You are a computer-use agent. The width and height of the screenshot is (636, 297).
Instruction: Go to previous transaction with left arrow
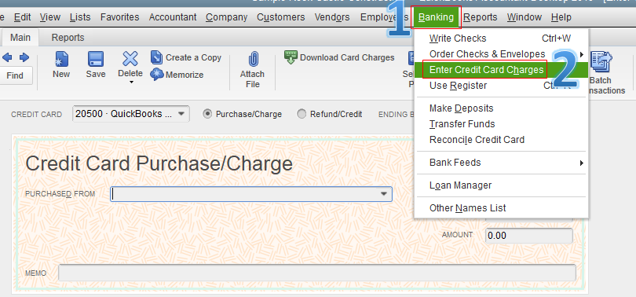pos(7,57)
